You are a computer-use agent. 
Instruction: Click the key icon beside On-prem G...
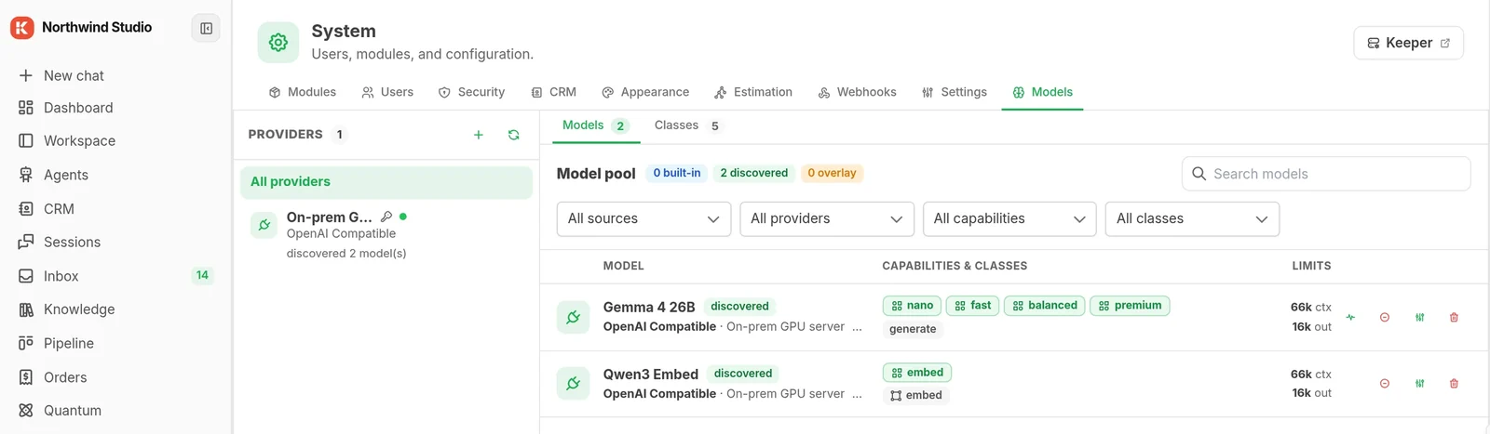(386, 217)
